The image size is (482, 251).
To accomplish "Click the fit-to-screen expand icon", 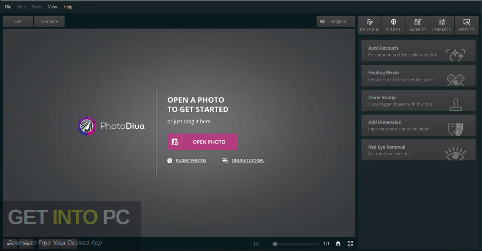I will click(350, 243).
